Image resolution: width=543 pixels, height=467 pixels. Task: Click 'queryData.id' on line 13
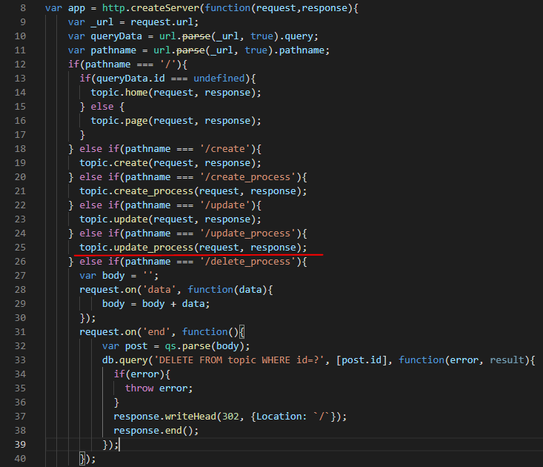(130, 79)
